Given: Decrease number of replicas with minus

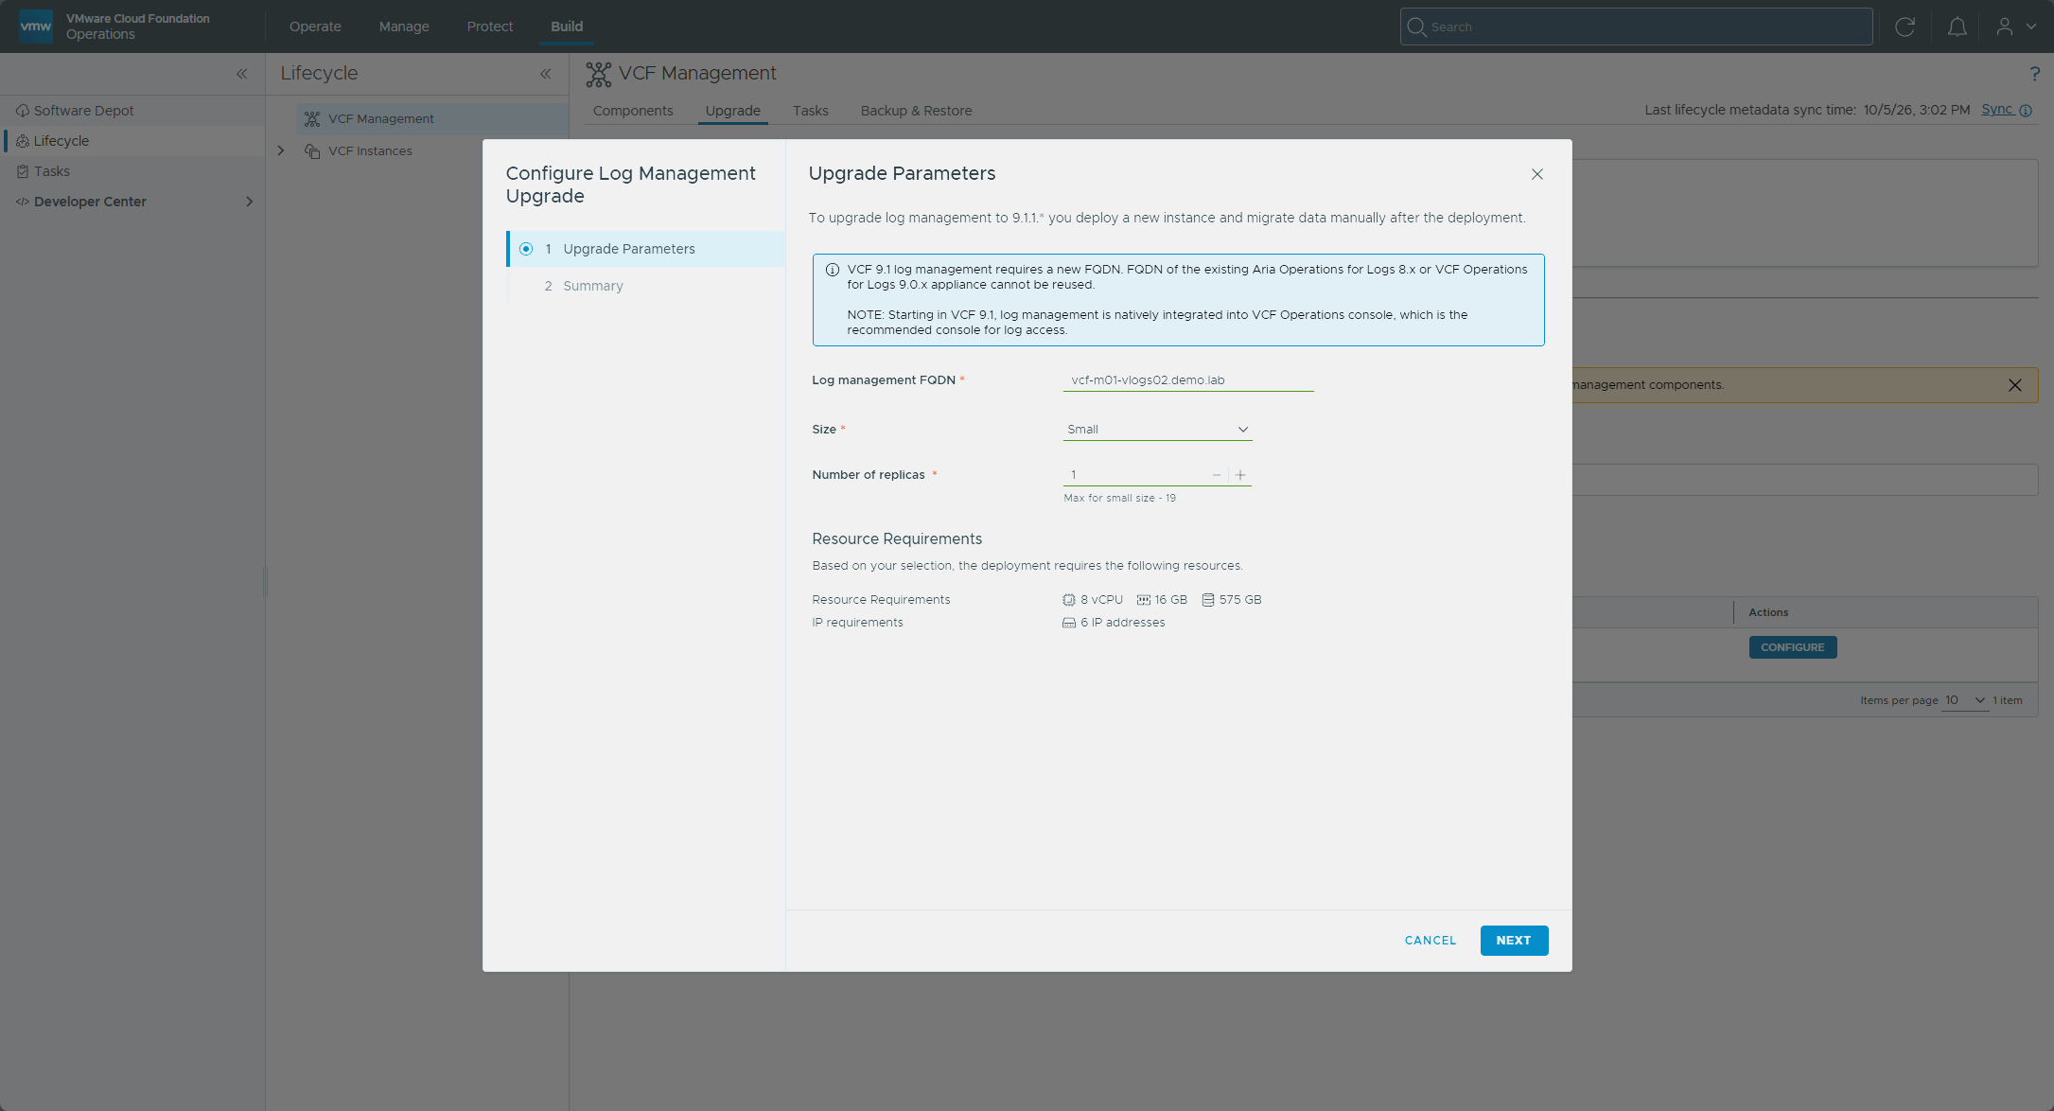Looking at the screenshot, I should (x=1217, y=475).
